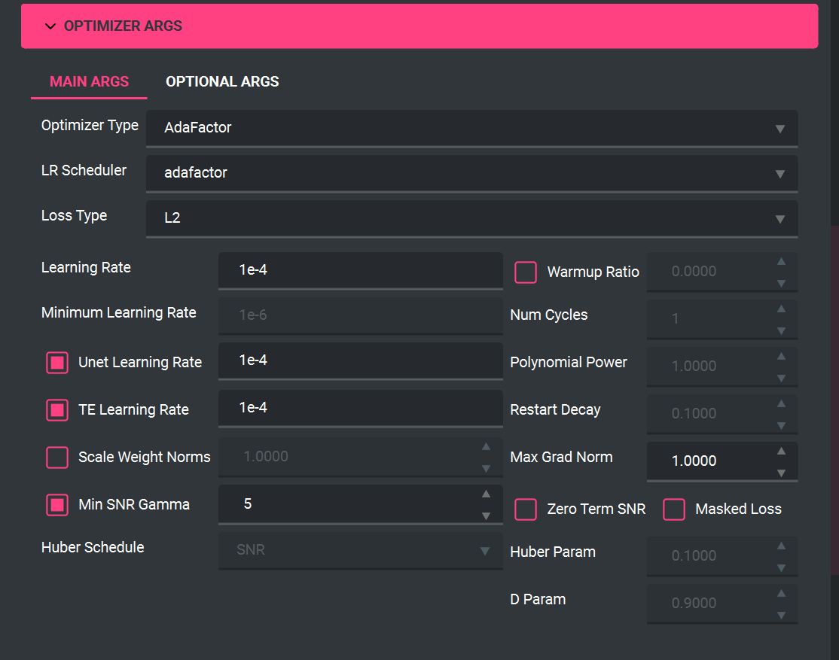The width and height of the screenshot is (839, 660).
Task: Switch to the Optional Args tab
Action: [222, 81]
